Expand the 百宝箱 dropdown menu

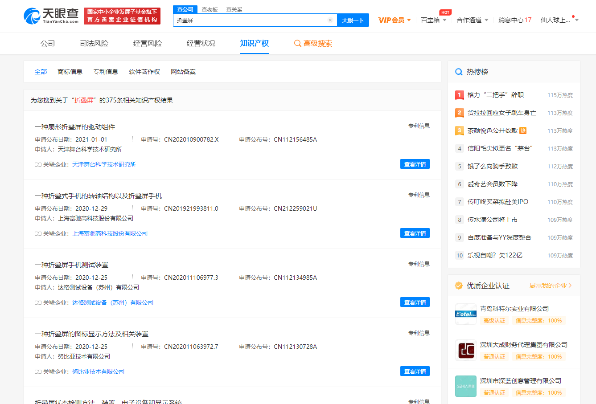pyautogui.click(x=444, y=20)
